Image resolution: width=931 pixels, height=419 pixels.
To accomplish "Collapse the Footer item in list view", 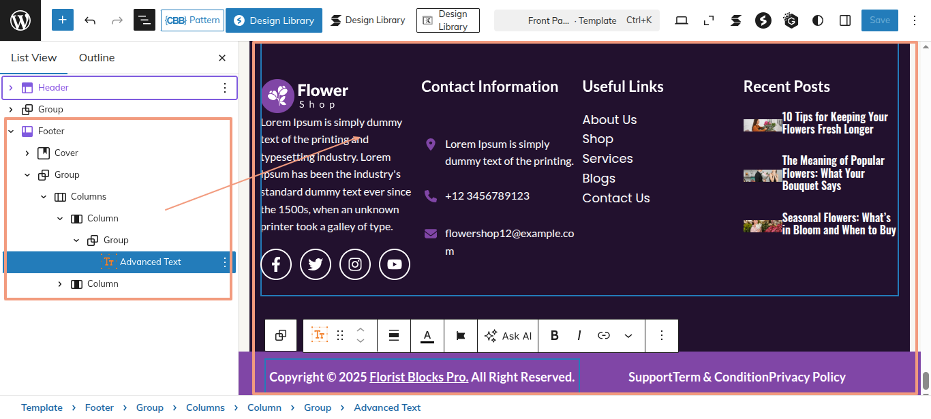I will tap(11, 131).
